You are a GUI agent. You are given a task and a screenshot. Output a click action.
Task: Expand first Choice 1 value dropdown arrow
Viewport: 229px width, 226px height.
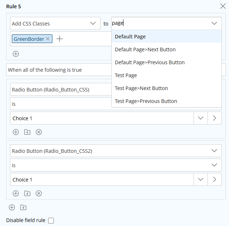pyautogui.click(x=201, y=118)
